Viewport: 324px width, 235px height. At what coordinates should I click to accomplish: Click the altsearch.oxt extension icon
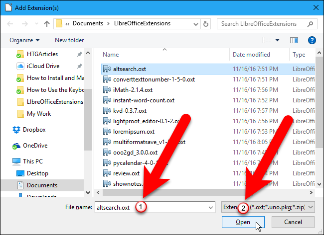point(107,69)
